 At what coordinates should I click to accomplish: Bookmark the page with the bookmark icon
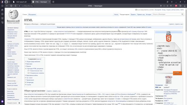coord(171,6)
